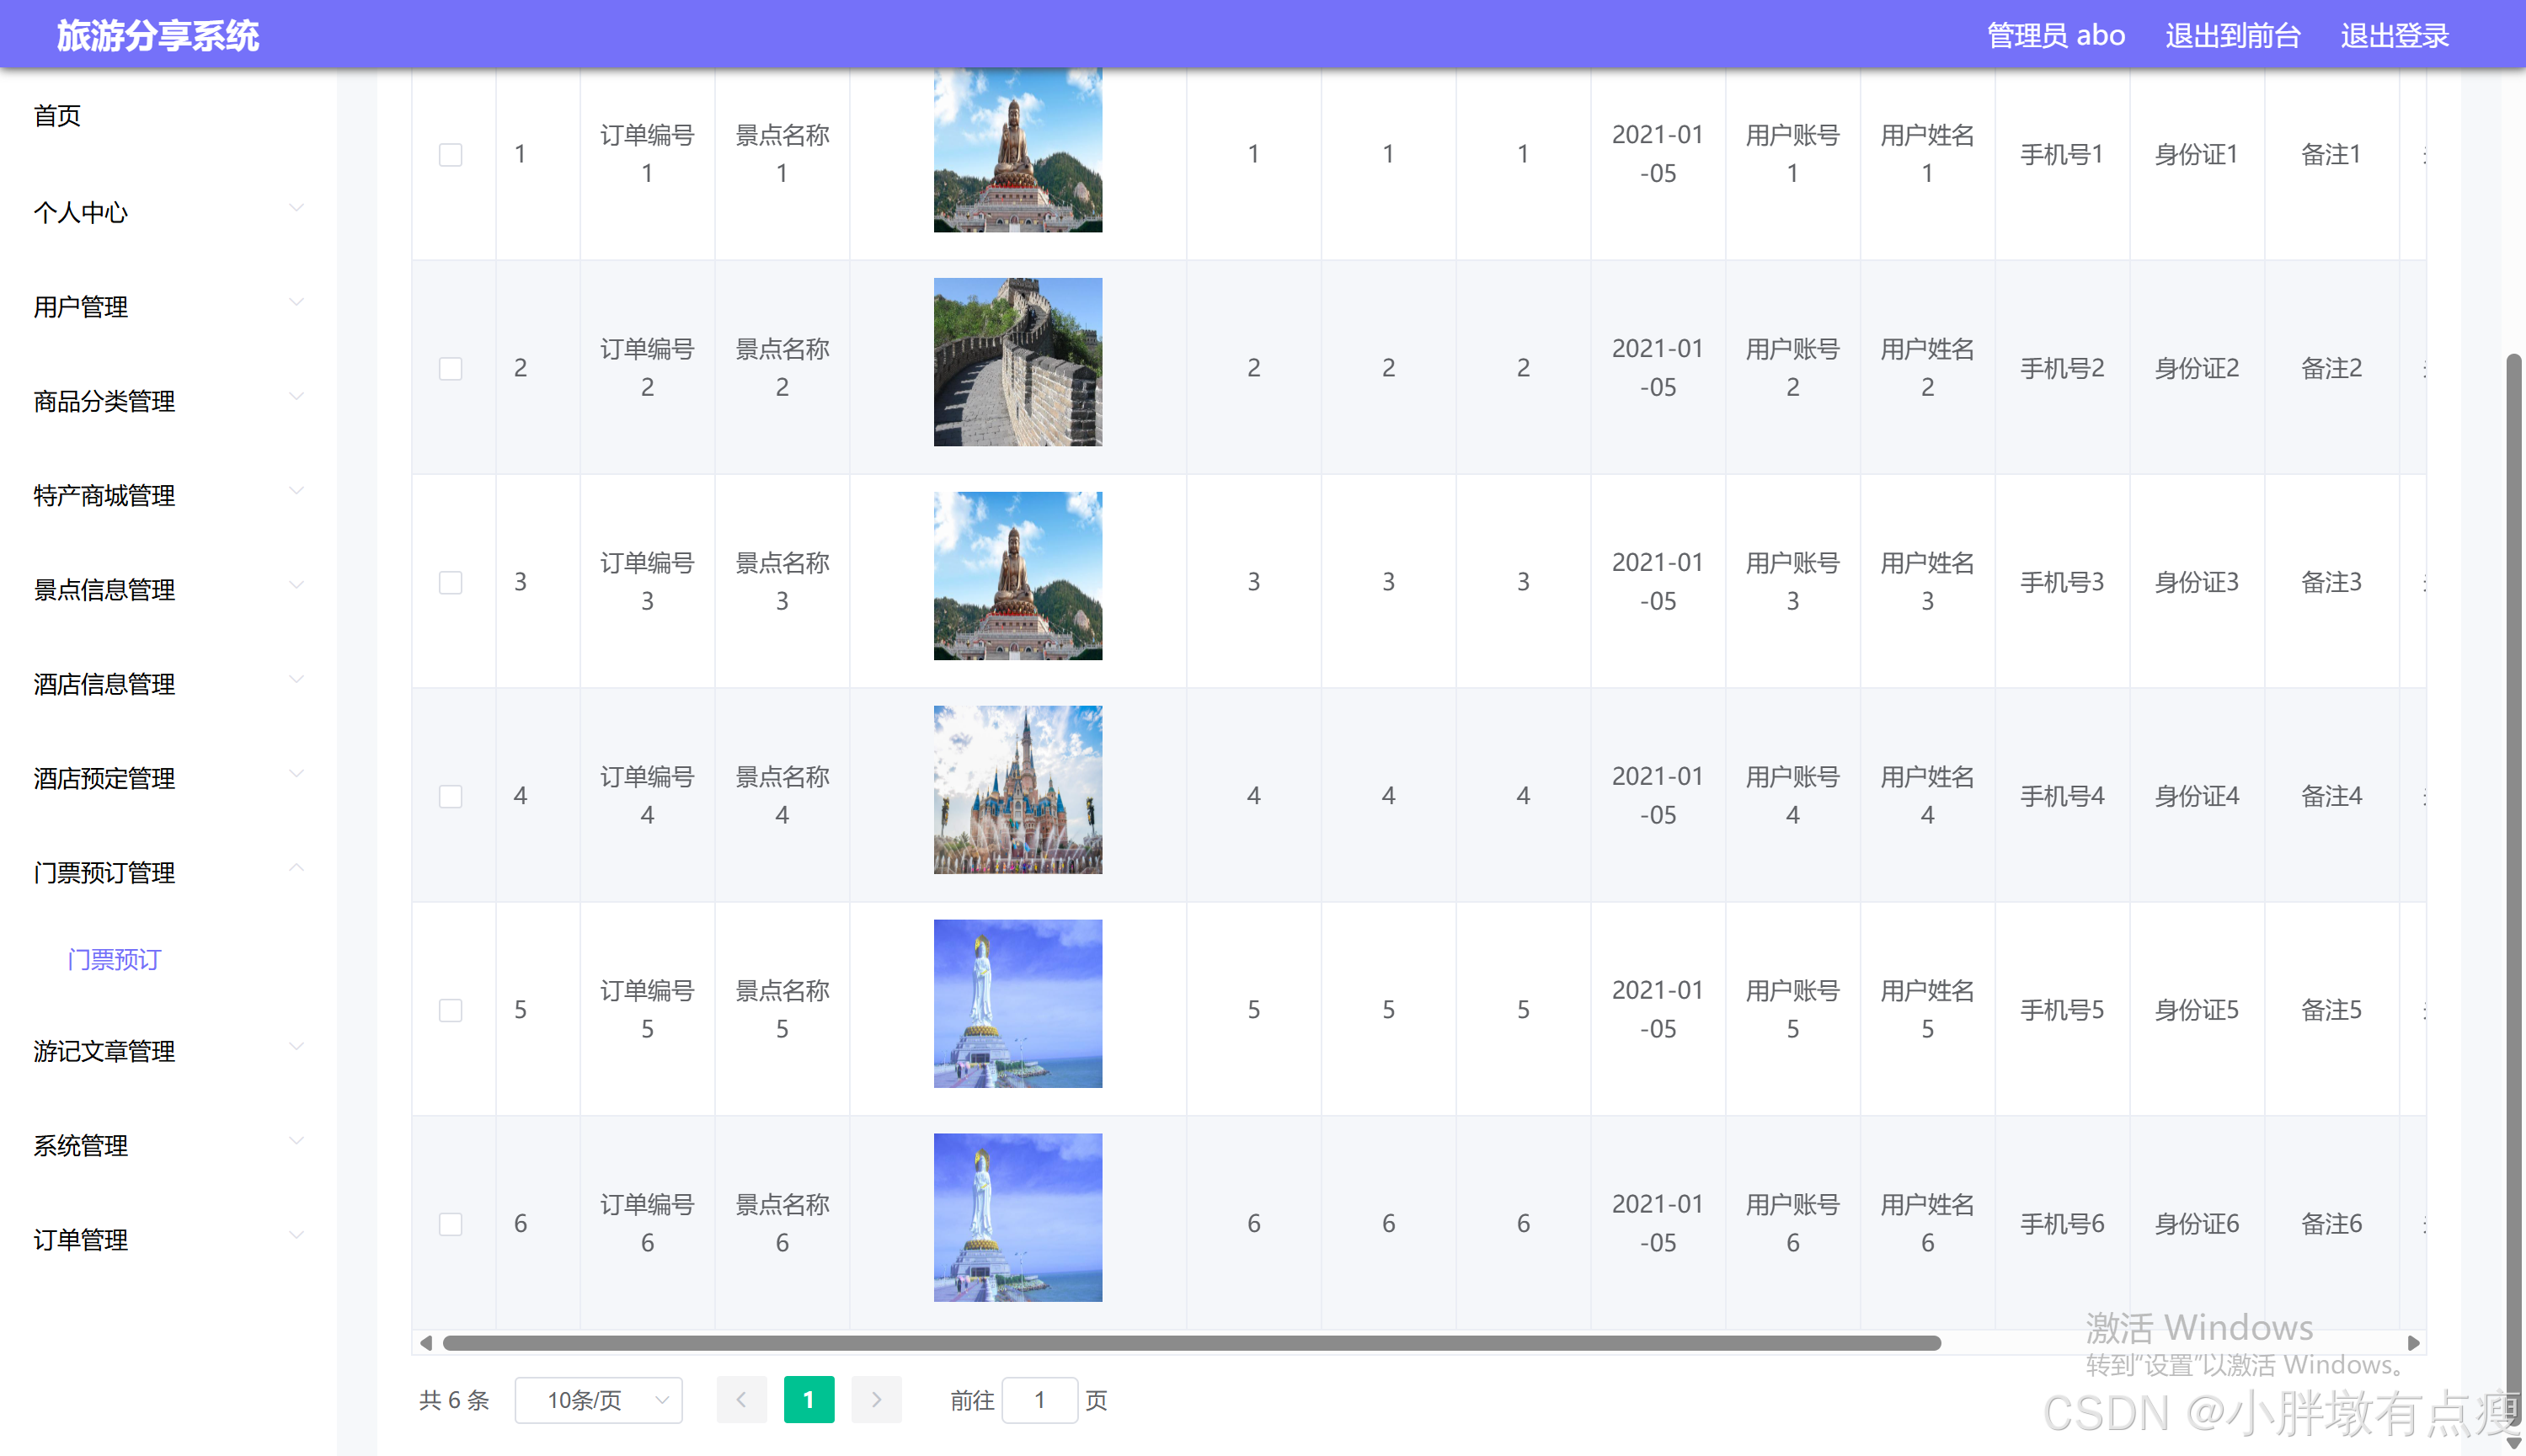Click the next page arrow icon

point(876,1400)
